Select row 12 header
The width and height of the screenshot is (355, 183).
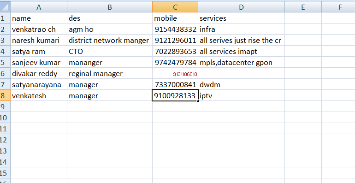[5, 140]
